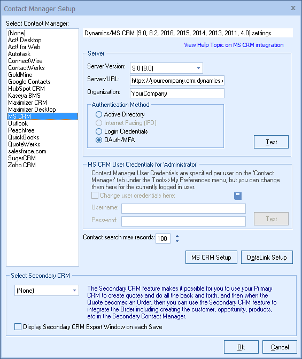The image size is (302, 359).
Task: Click into the Server/URL field
Action: (x=177, y=81)
